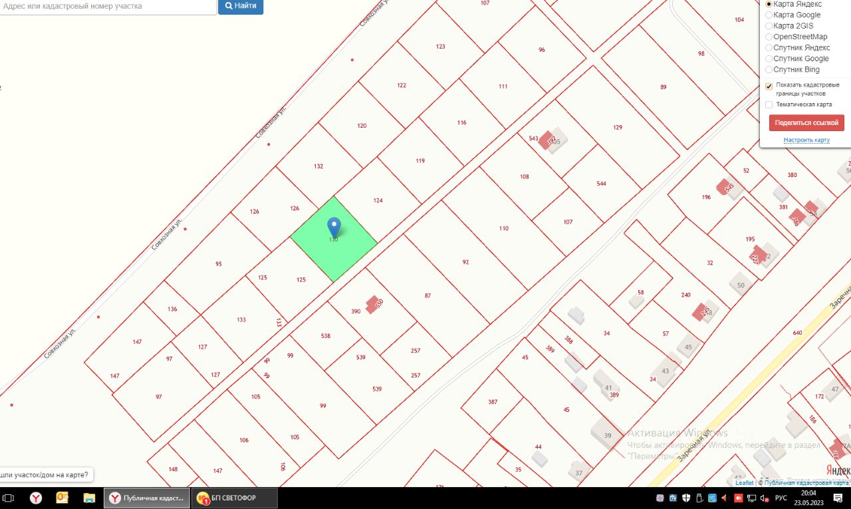The width and height of the screenshot is (851, 509).
Task: Switch to Публичная кадаст... browser window
Action: [146, 498]
